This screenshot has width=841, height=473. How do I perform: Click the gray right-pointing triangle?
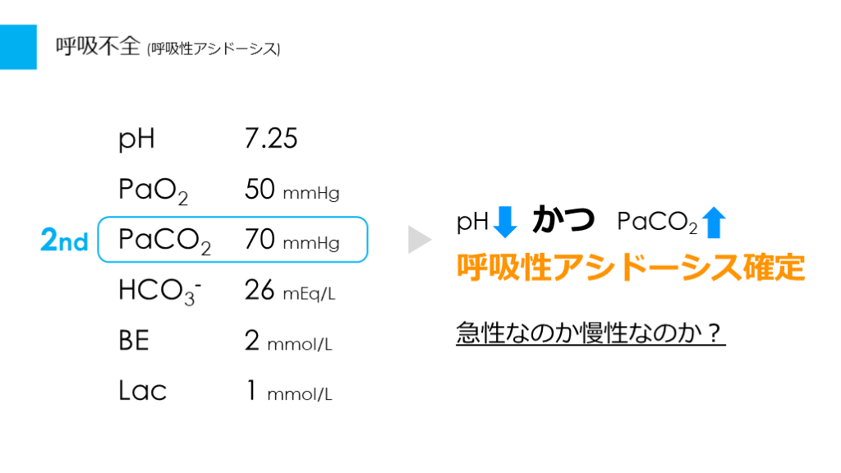coord(419,239)
